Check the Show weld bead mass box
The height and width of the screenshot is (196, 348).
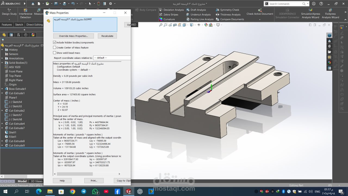(x=55, y=53)
